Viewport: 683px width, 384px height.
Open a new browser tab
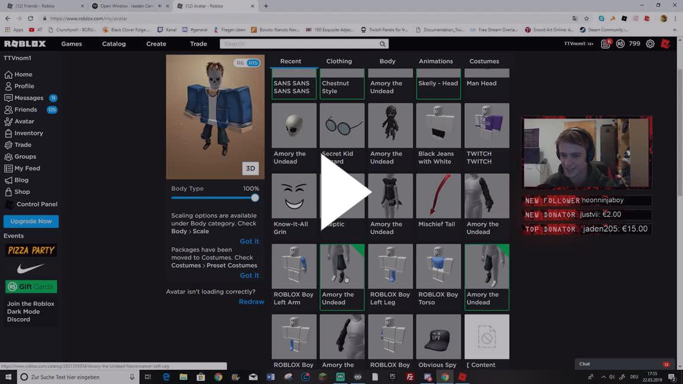(266, 6)
